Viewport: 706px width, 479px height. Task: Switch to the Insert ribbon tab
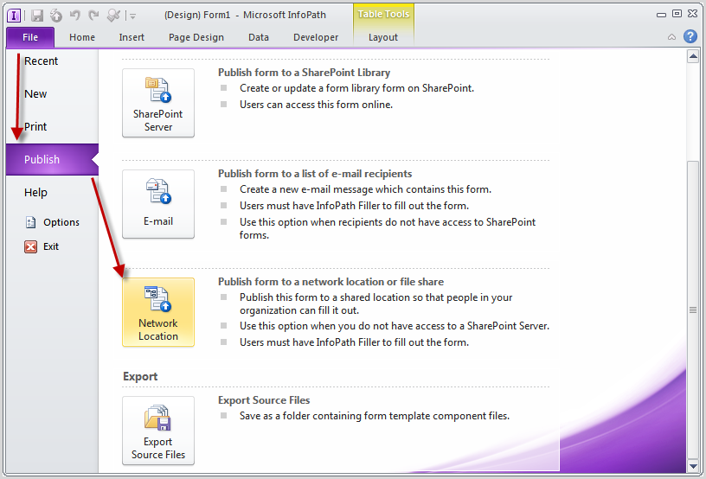[x=132, y=37]
